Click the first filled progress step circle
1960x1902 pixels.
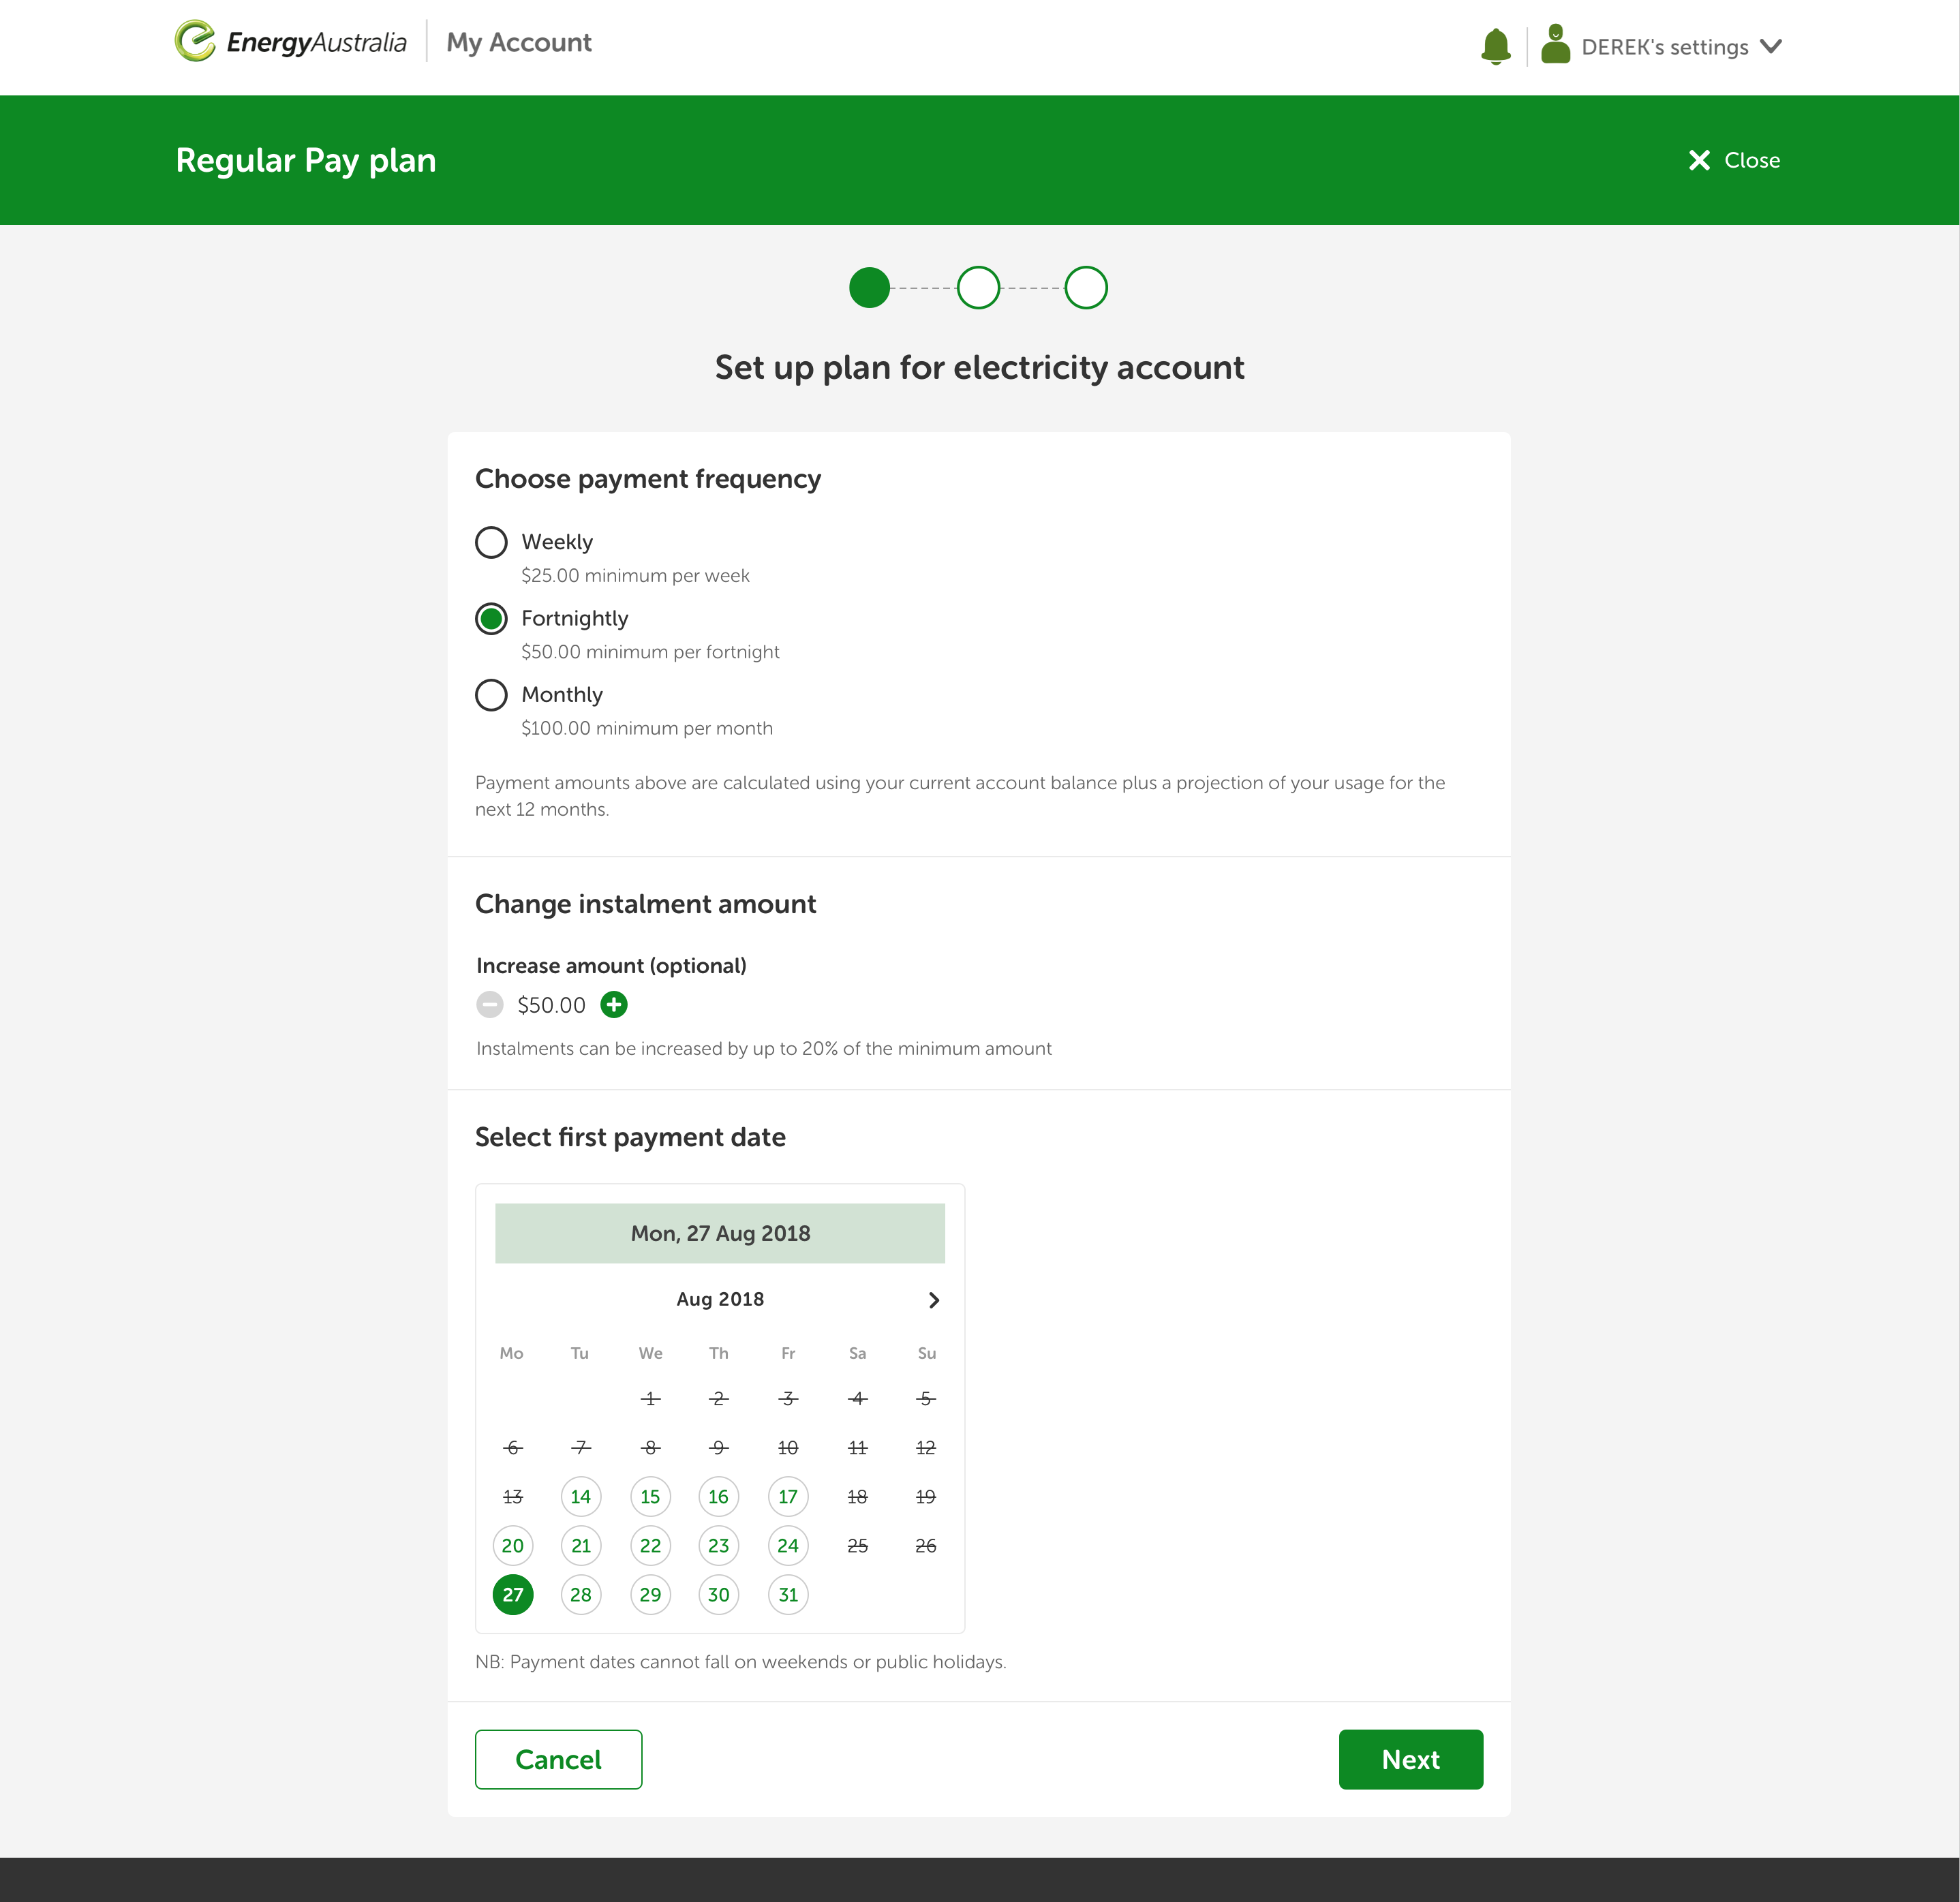869,288
